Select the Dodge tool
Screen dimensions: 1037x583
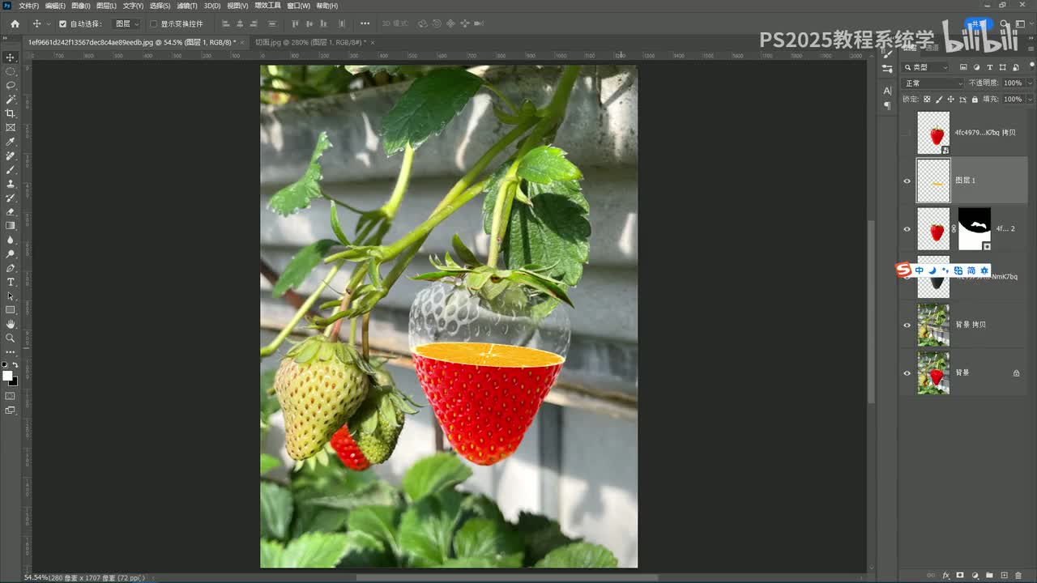click(11, 253)
